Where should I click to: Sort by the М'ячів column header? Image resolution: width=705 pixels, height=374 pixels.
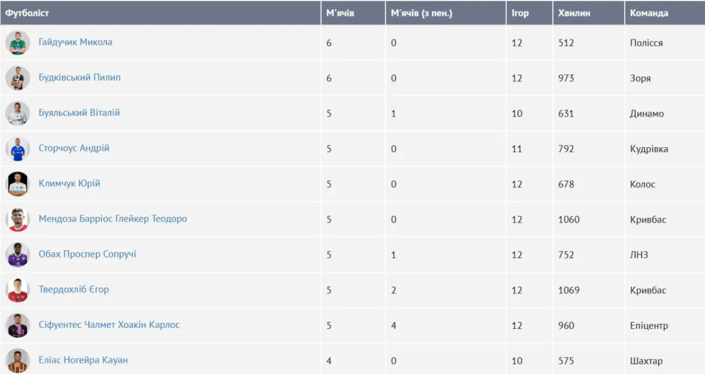340,13
